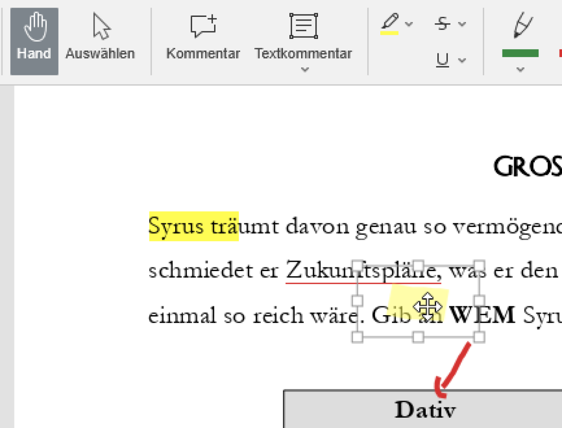Screen dimensions: 562x428
Task: Activate the Textkommentar tool icon
Action: pyautogui.click(x=303, y=27)
